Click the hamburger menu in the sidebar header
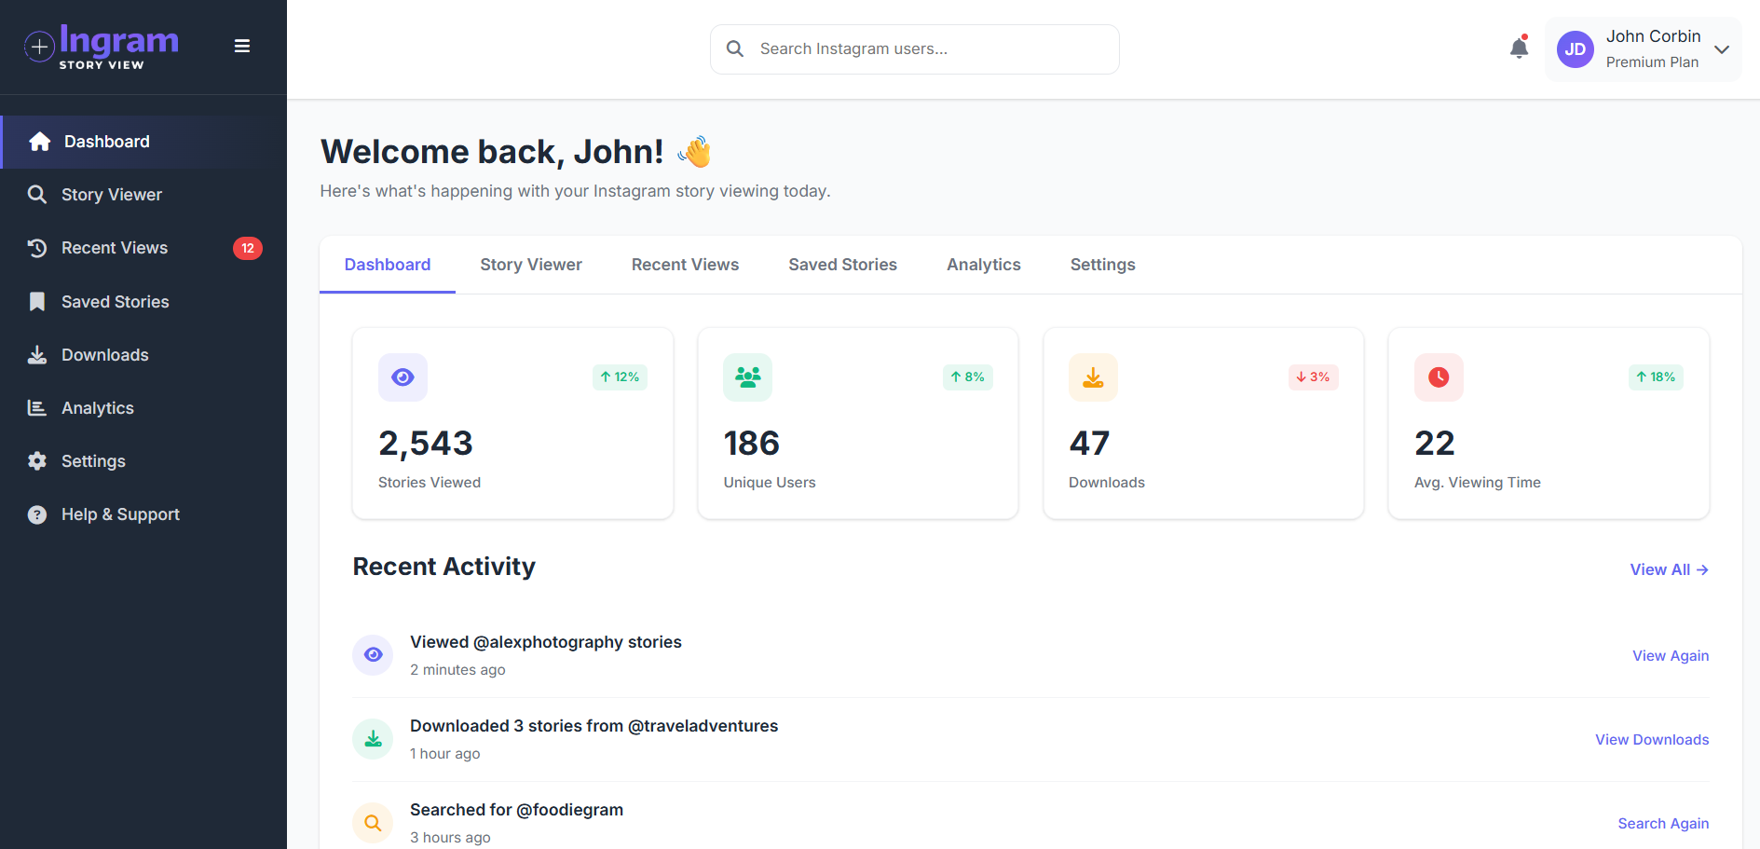Screen dimensions: 1760x849 pos(242,45)
